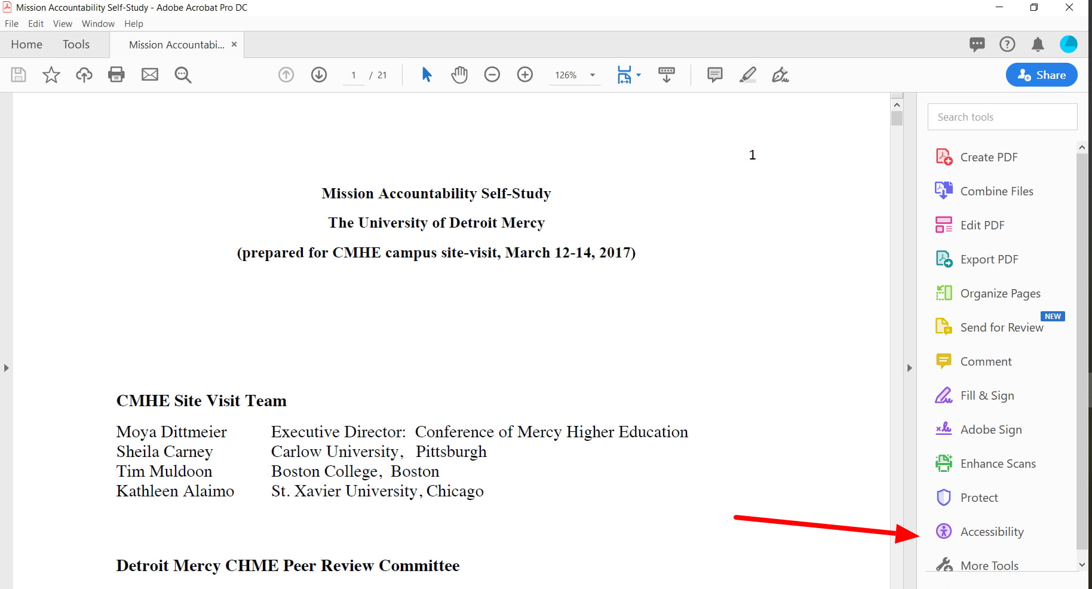1092x589 pixels.
Task: Activate the Hand pan tool
Action: 459,75
